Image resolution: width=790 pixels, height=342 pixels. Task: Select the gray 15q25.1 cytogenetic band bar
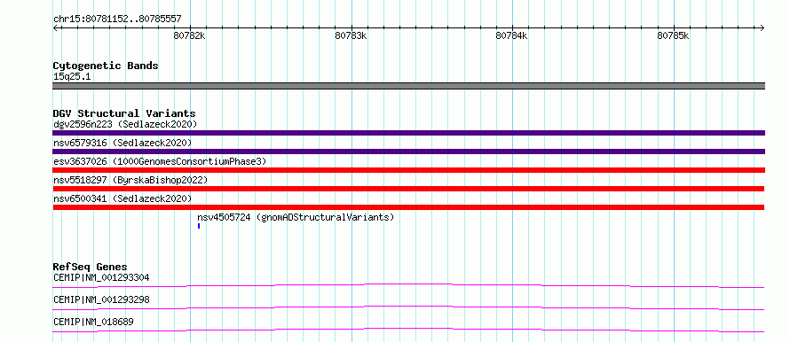click(408, 86)
